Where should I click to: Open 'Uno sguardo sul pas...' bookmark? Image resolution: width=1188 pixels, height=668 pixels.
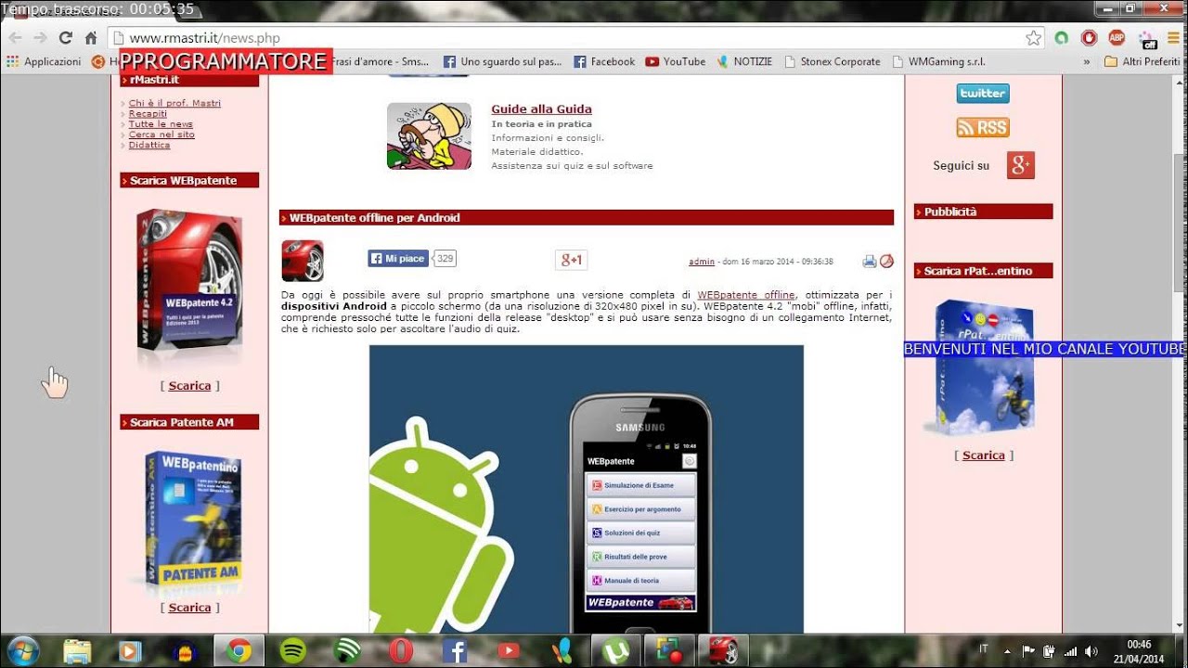[502, 62]
